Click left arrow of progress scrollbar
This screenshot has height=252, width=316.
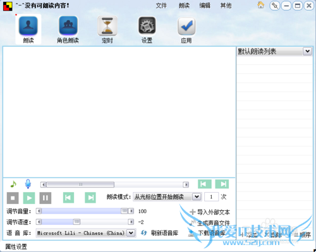[43, 184]
